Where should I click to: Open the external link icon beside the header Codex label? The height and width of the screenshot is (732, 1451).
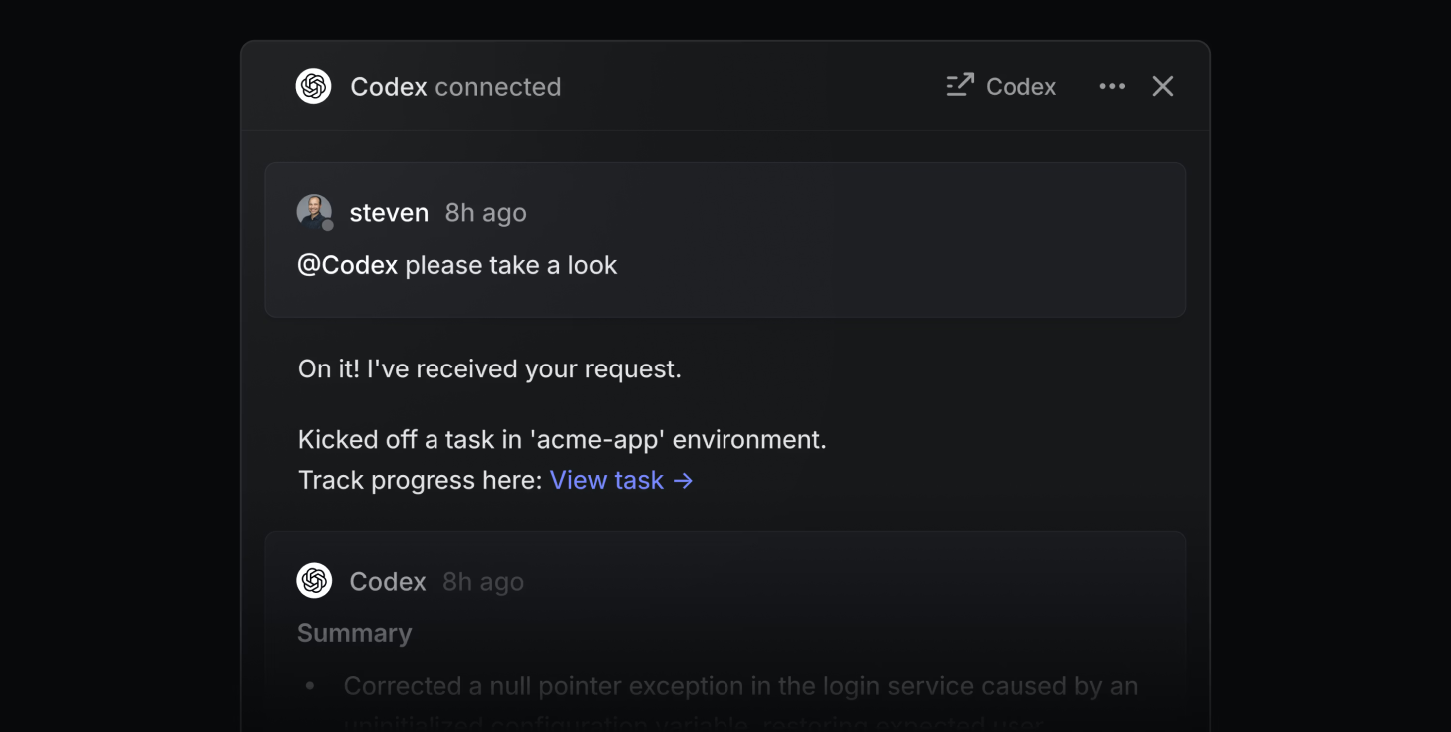[960, 86]
